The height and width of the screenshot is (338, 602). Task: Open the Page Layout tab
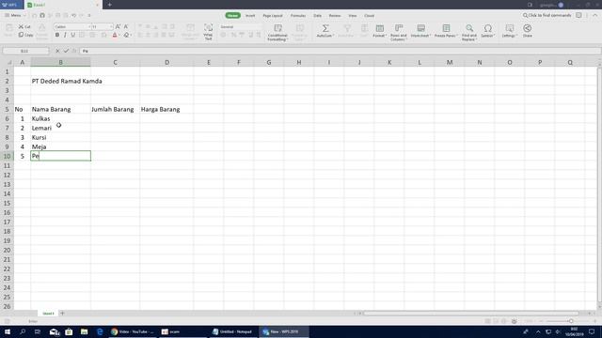pyautogui.click(x=273, y=16)
